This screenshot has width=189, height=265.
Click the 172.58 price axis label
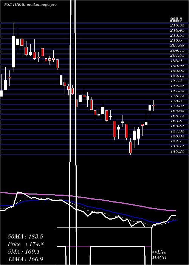tap(177, 106)
